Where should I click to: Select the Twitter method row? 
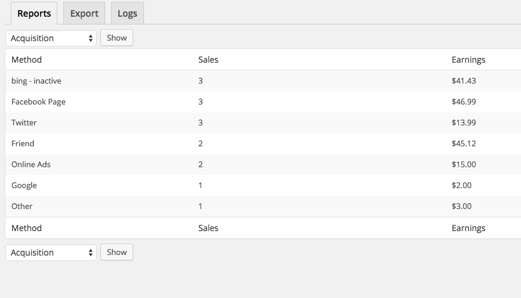coord(24,122)
